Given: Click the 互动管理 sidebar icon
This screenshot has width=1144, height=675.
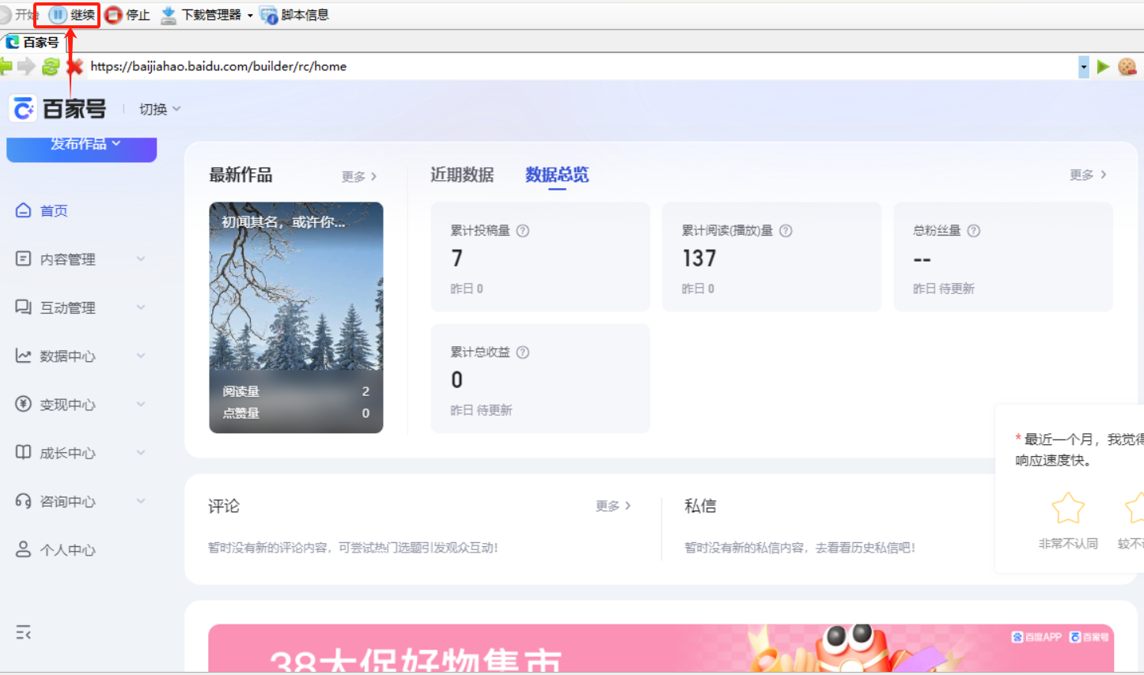Looking at the screenshot, I should pyautogui.click(x=23, y=307).
